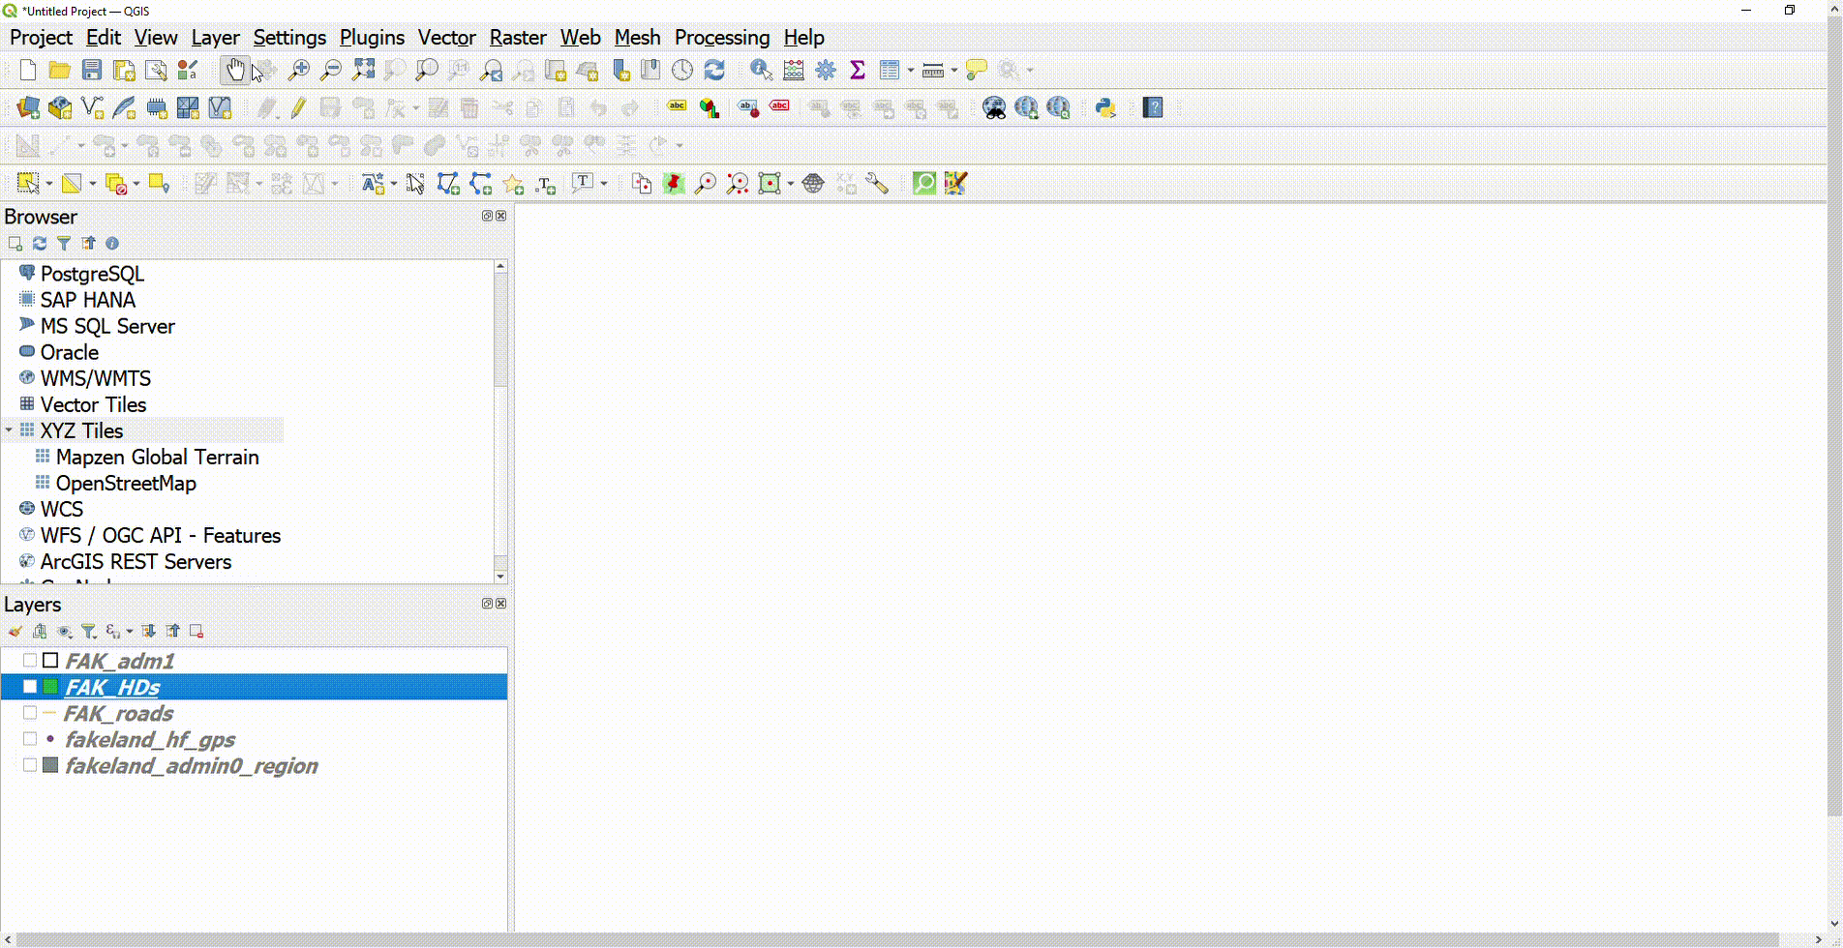Select Mapzen Global Terrain tile entry

[157, 457]
